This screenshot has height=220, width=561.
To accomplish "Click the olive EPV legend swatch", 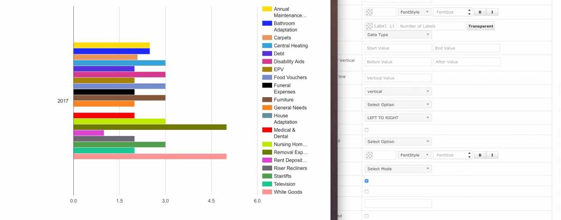I will click(x=267, y=70).
